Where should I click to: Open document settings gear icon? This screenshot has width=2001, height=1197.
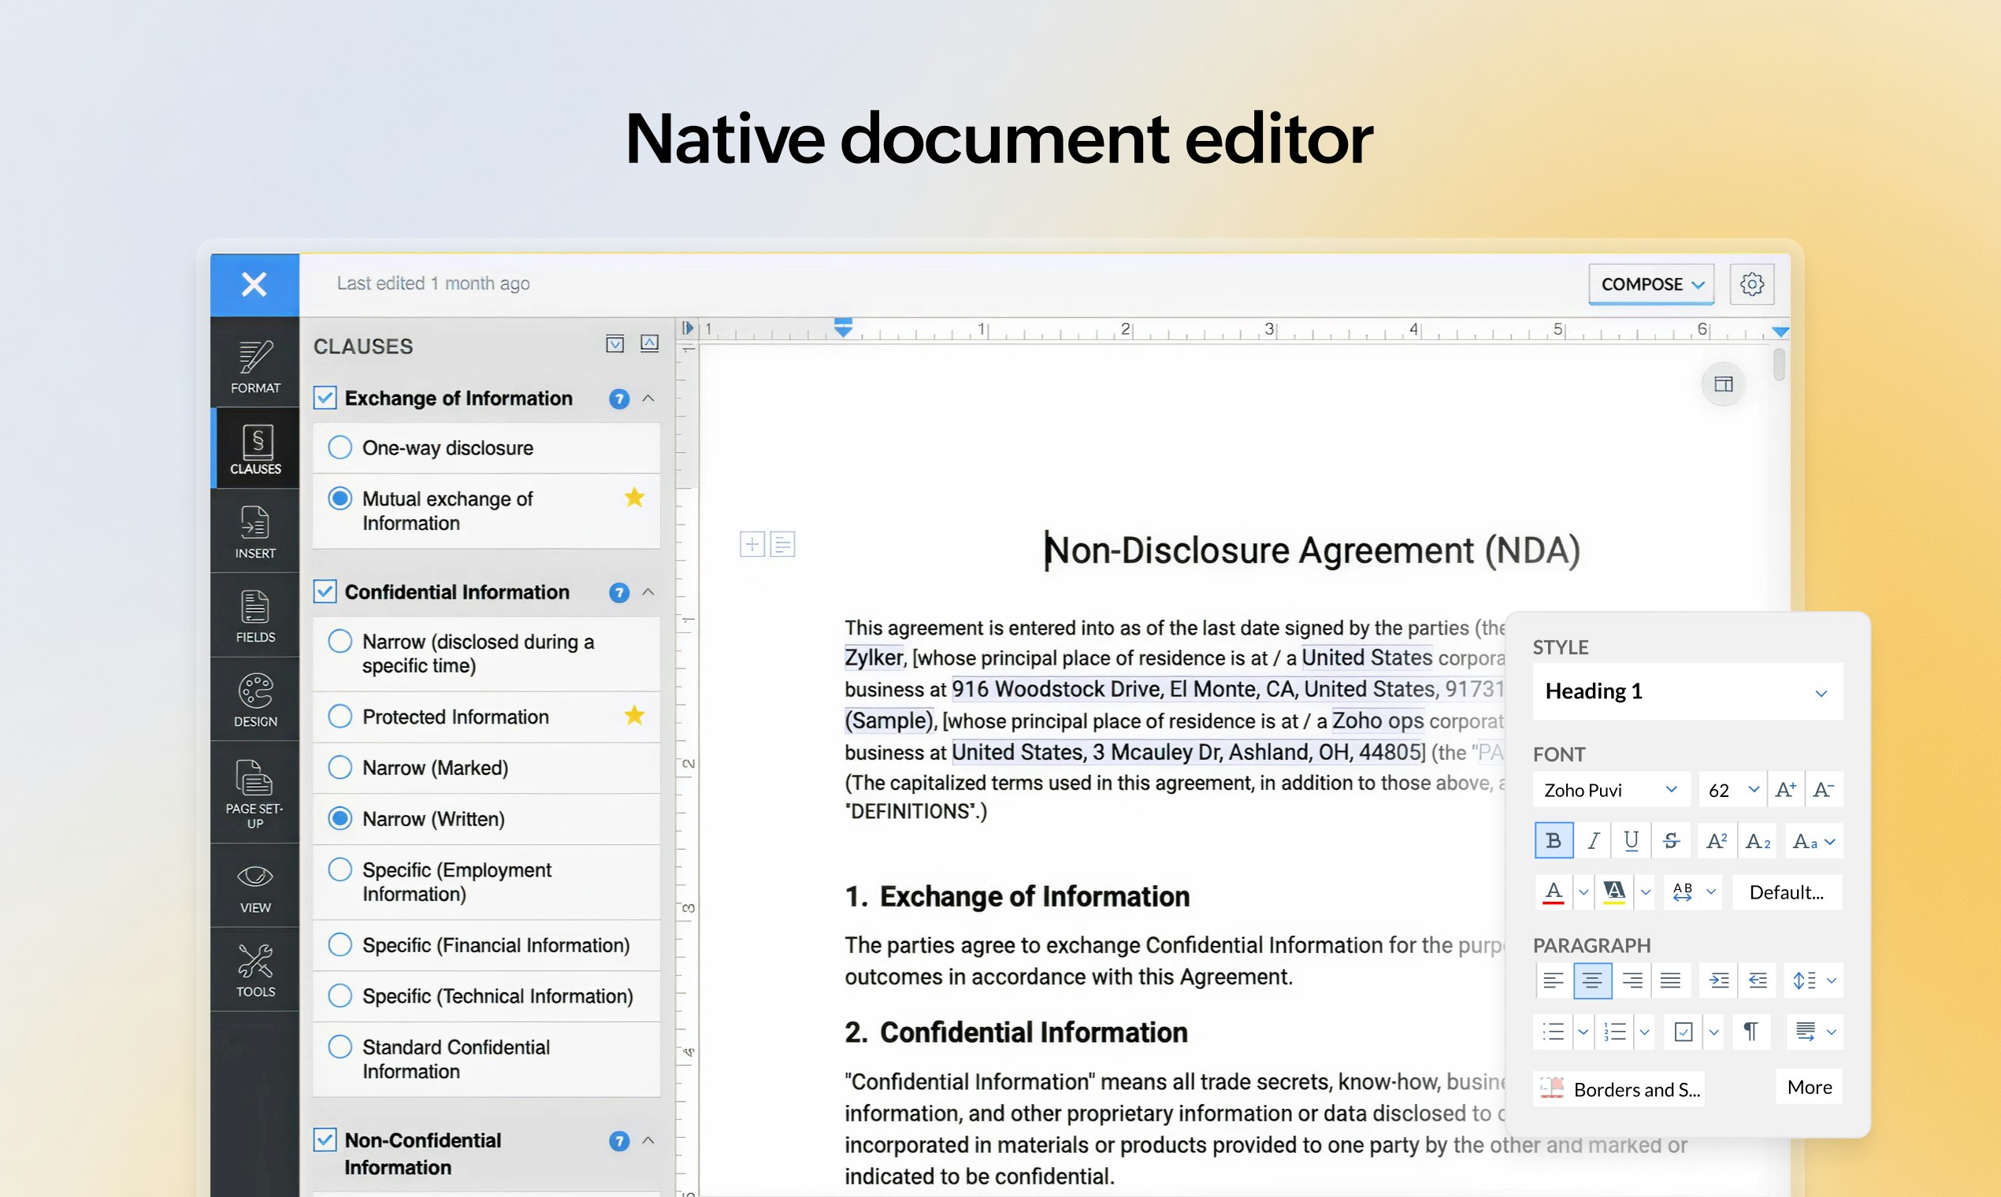click(x=1750, y=284)
